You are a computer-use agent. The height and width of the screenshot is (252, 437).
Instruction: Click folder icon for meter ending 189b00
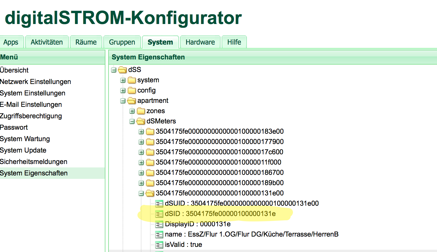[x=150, y=183]
